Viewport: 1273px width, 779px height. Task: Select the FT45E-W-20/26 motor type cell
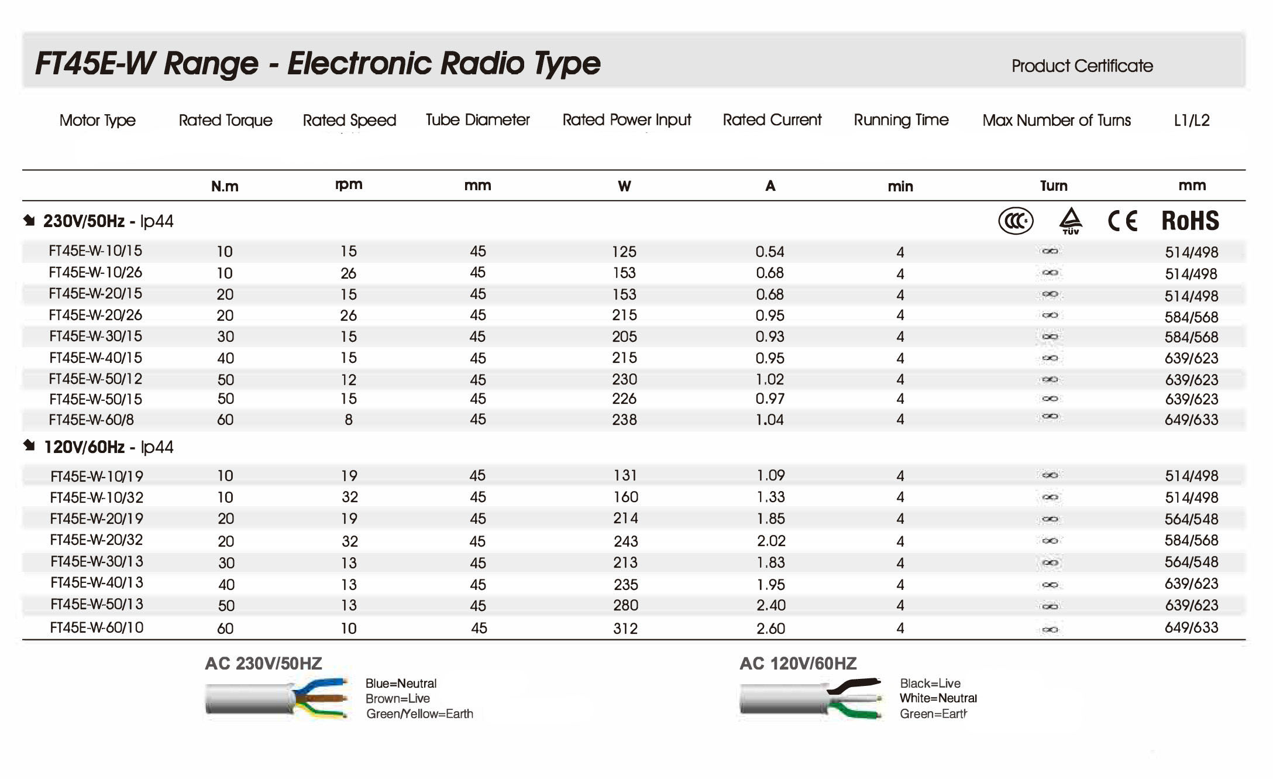(x=95, y=315)
